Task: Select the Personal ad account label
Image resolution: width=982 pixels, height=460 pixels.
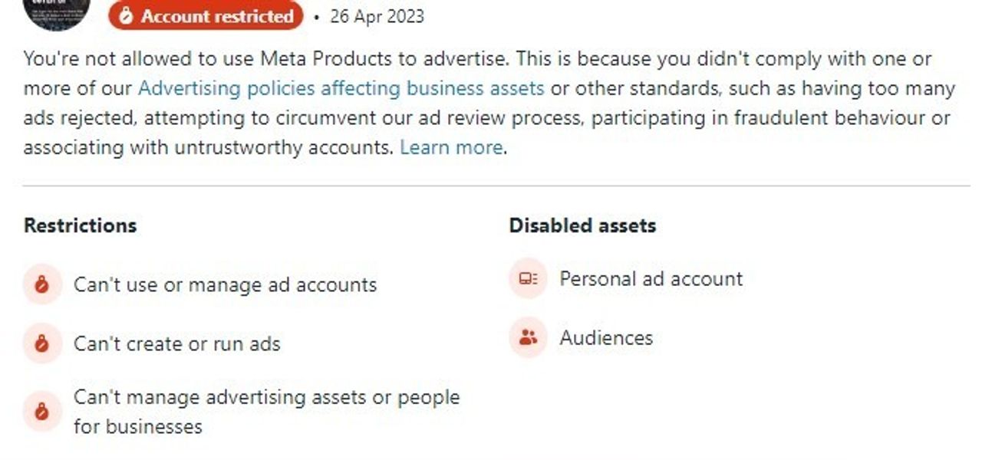Action: click(x=651, y=278)
